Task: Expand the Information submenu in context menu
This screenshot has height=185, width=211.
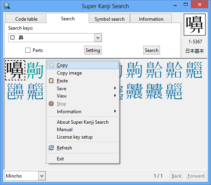Action: pos(83,112)
